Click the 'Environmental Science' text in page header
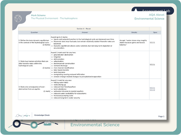This screenshot has width=181, height=135. (x=150, y=19)
